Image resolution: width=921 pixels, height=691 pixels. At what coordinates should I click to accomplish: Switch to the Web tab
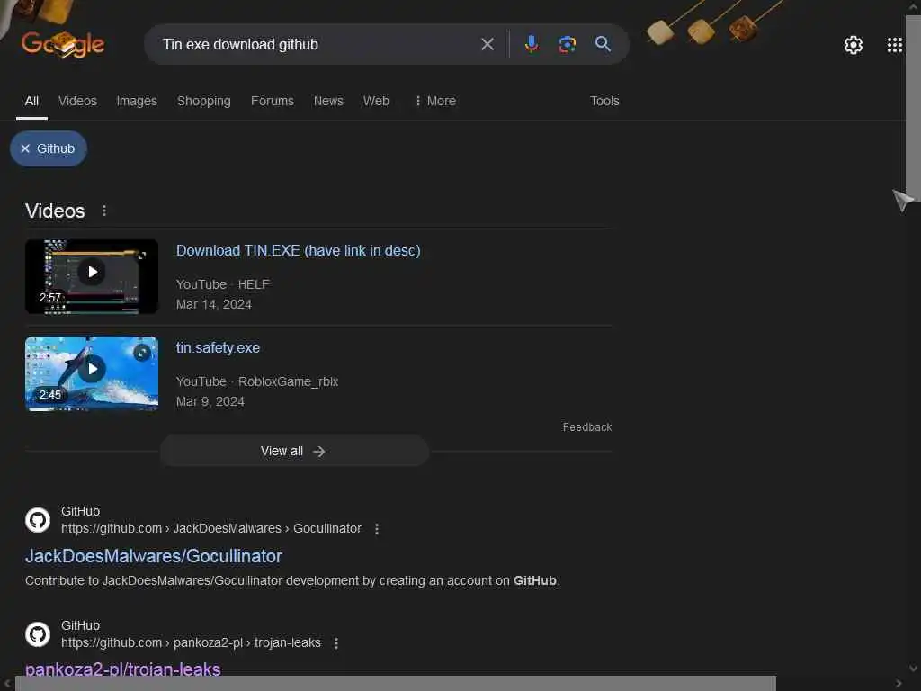pyautogui.click(x=376, y=101)
